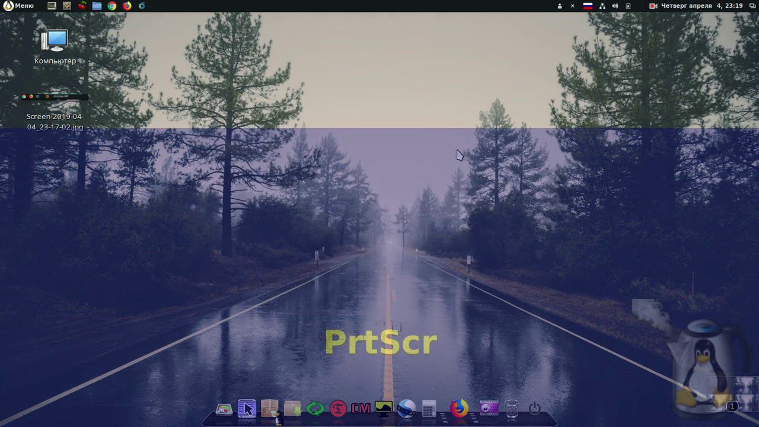Open the disk utility icon in dock
Image resolution: width=759 pixels, height=427 pixels.
(x=224, y=409)
